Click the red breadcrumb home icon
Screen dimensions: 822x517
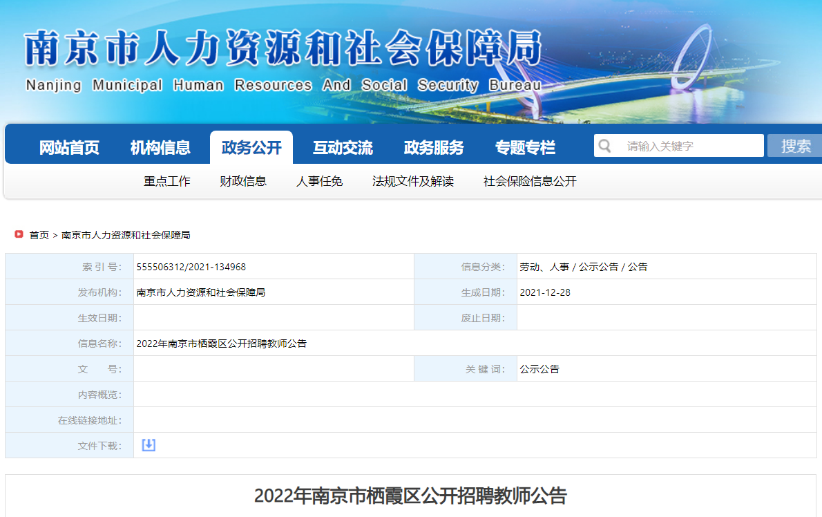point(19,234)
